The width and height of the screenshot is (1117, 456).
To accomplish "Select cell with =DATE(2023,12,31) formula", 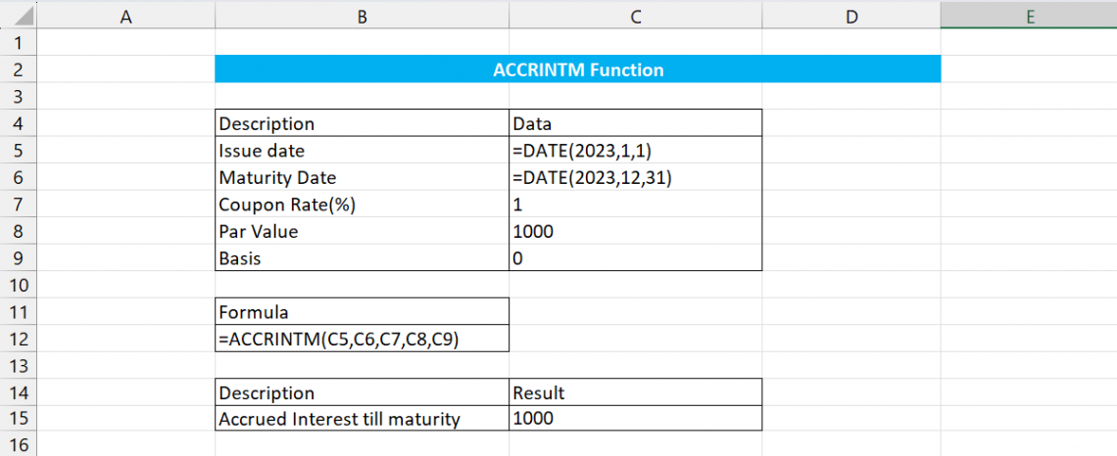I will pos(635,178).
